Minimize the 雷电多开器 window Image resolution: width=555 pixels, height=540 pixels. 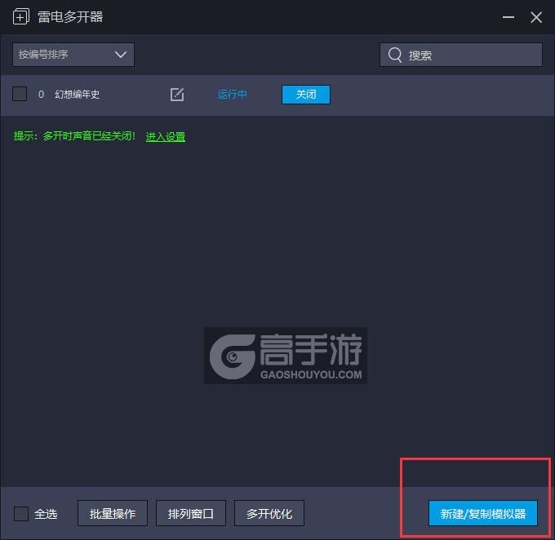pyautogui.click(x=508, y=17)
